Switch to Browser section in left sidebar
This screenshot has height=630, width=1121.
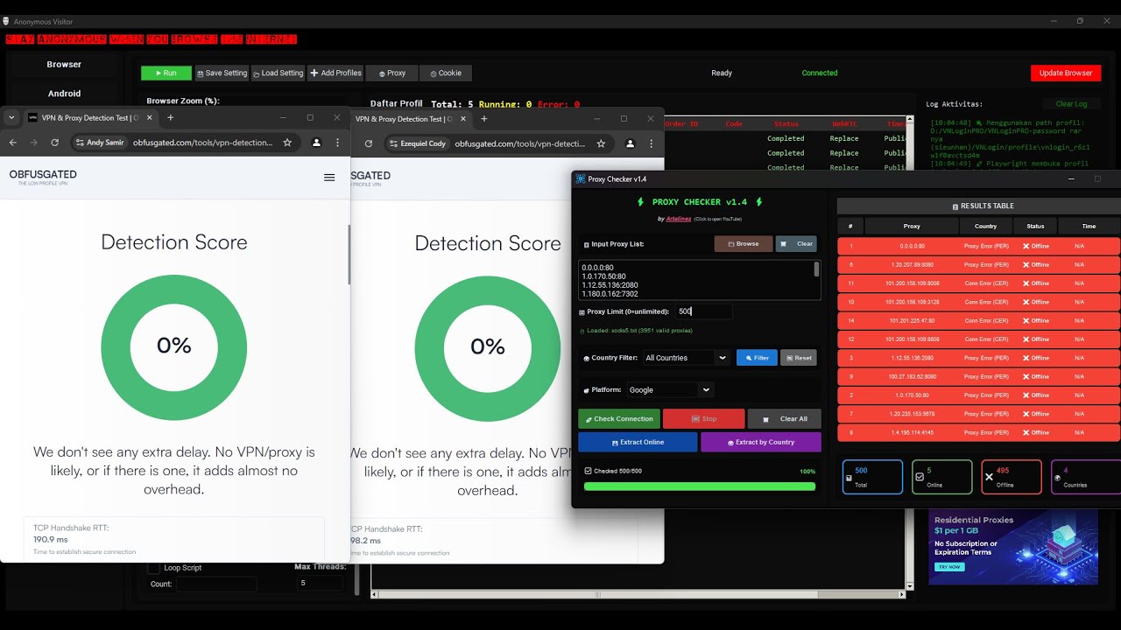[x=64, y=65]
